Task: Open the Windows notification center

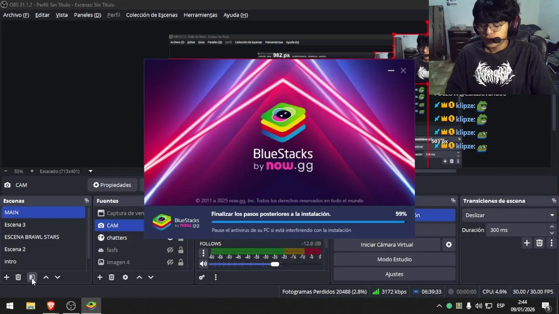Action: (546, 306)
